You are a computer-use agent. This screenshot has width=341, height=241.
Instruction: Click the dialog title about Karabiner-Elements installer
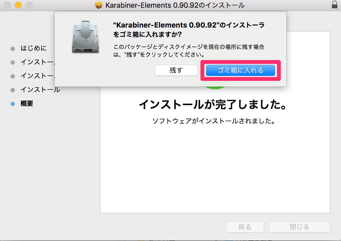(x=189, y=30)
